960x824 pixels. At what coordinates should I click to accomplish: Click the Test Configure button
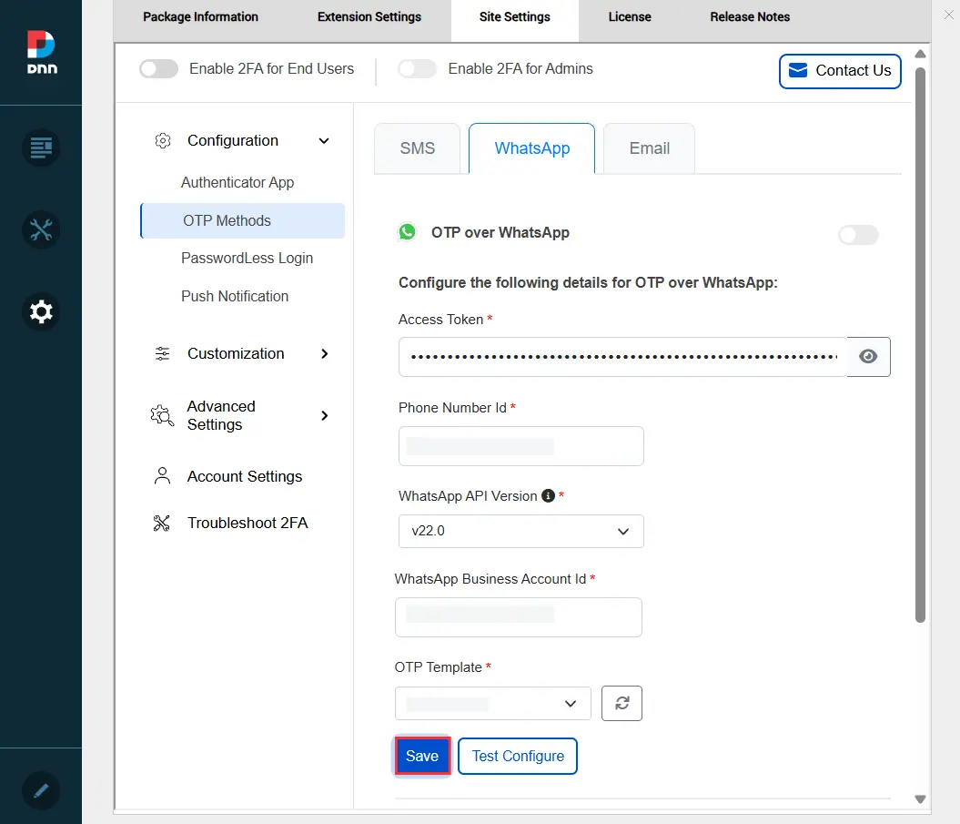pyautogui.click(x=518, y=756)
